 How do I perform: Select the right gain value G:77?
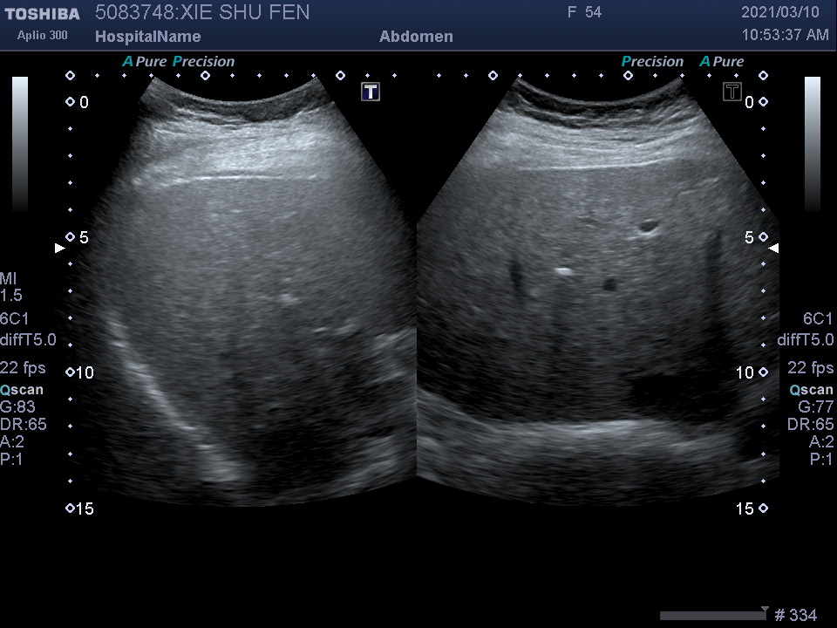(815, 406)
